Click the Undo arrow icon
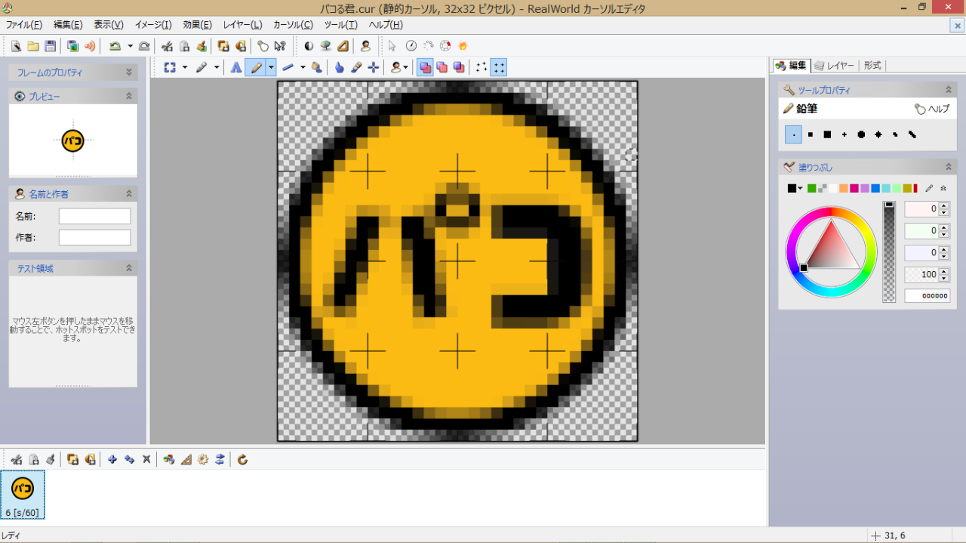This screenshot has height=543, width=966. pyautogui.click(x=115, y=46)
